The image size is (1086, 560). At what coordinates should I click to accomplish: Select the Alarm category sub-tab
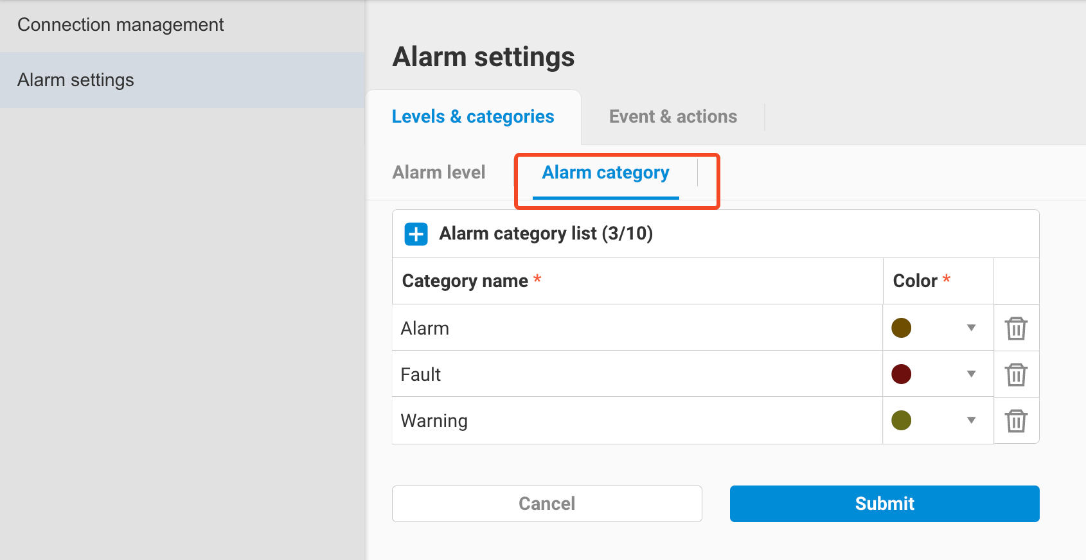605,172
